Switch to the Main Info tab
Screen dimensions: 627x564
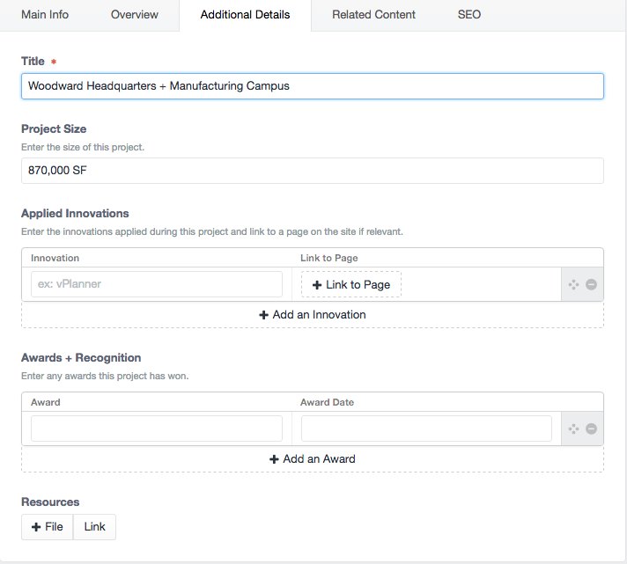click(x=45, y=15)
